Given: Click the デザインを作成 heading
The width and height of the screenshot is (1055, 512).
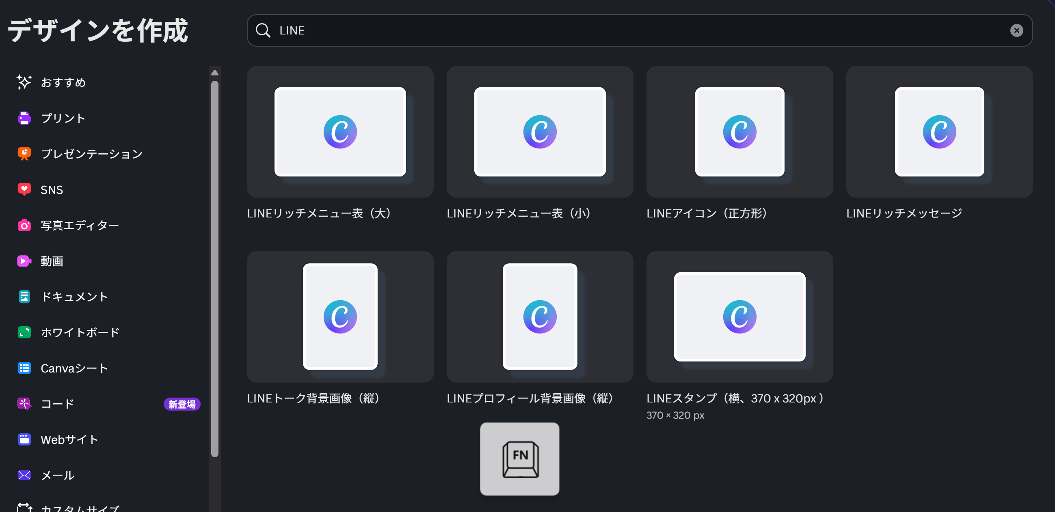Looking at the screenshot, I should click(98, 30).
